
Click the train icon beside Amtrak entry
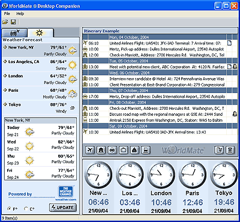pyautogui.click(x=85, y=120)
